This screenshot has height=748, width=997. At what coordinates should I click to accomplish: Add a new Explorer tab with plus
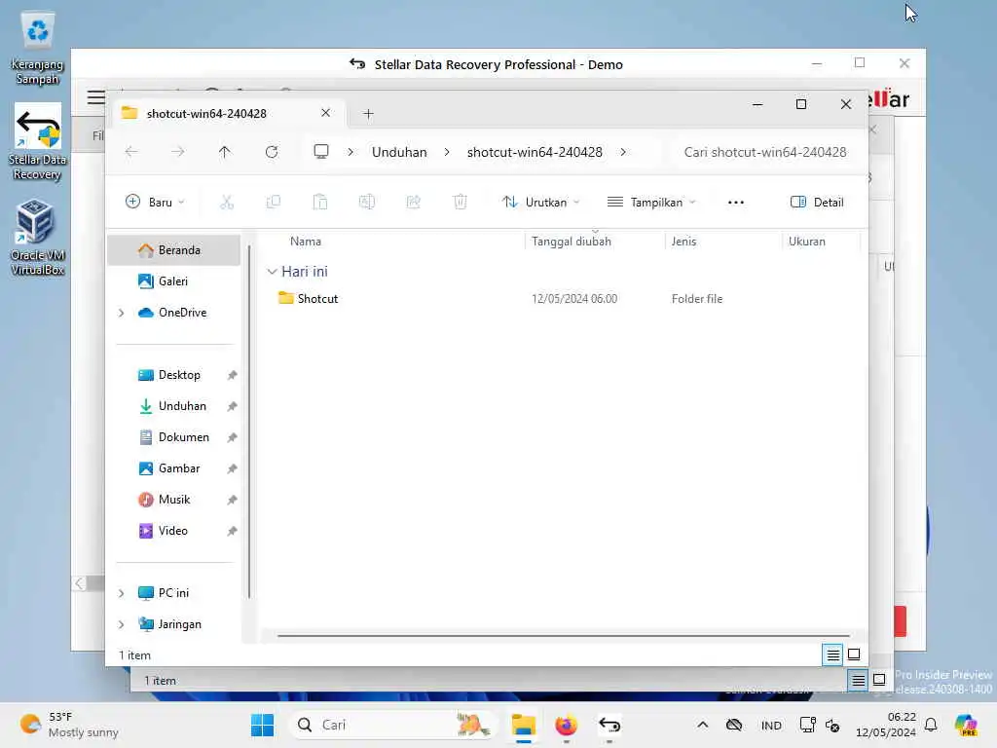tap(368, 114)
